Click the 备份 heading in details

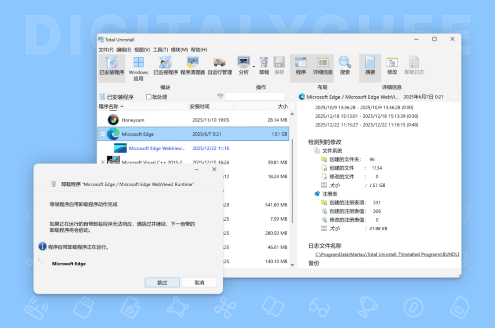[x=313, y=263]
